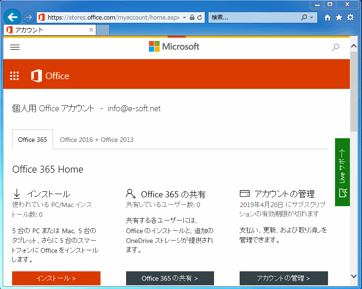The height and width of the screenshot is (289, 362).
Task: Click the scrollbar up arrow
Action: point(354,46)
